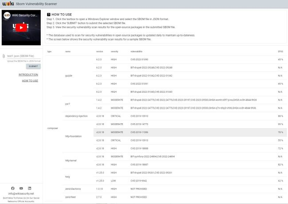Open the Facebook social icon

tap(13, 188)
